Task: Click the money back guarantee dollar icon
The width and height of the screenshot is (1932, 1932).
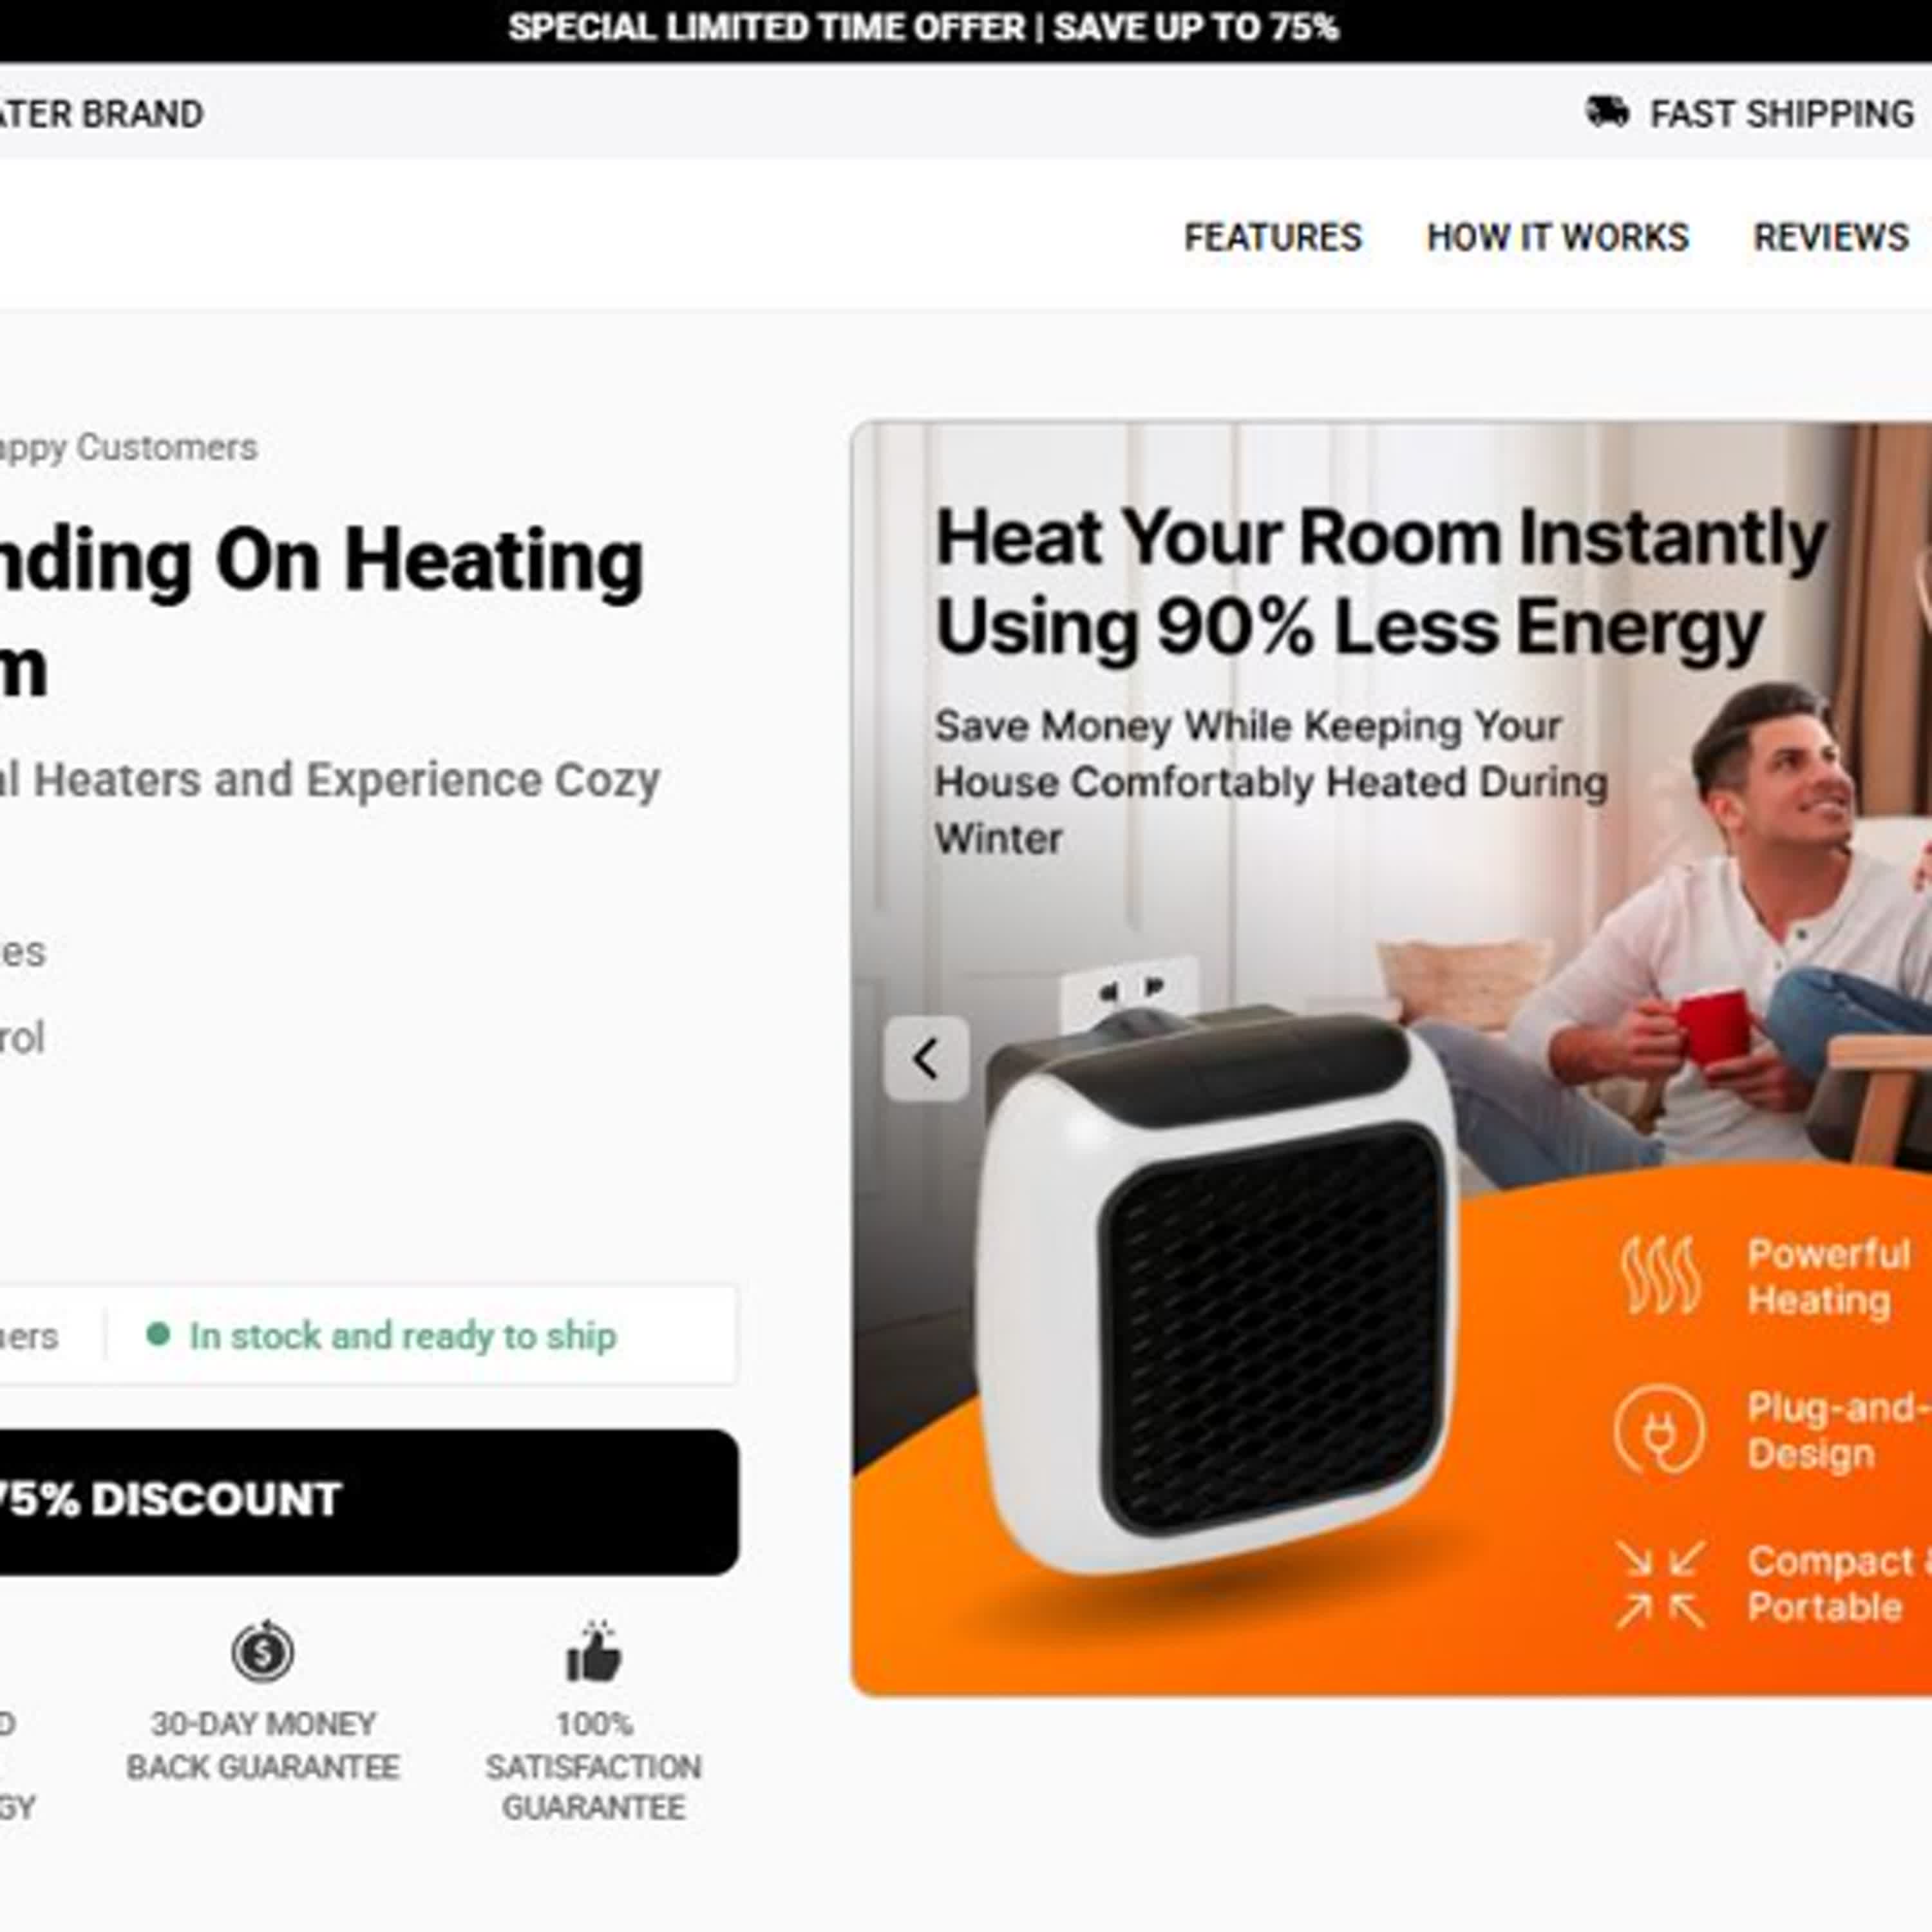Action: pyautogui.click(x=263, y=1651)
